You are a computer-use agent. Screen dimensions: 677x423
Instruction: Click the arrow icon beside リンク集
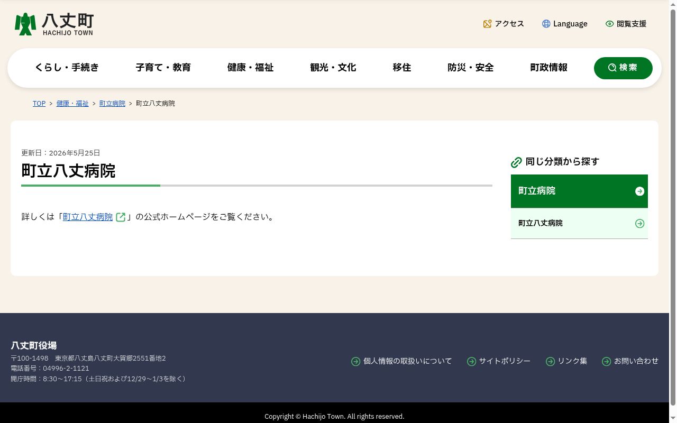coord(550,362)
